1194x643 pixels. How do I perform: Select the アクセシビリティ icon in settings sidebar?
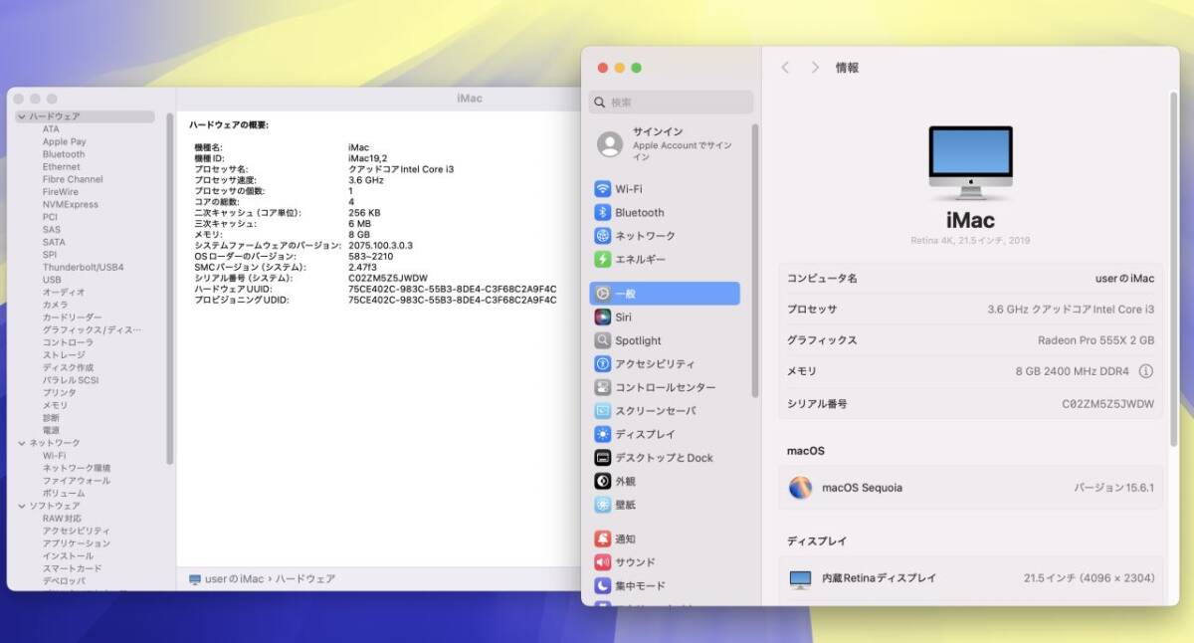[602, 364]
